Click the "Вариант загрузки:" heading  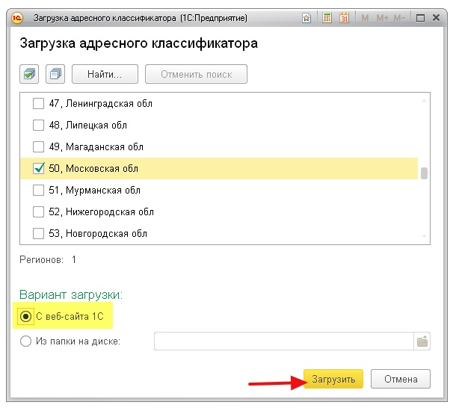(71, 294)
